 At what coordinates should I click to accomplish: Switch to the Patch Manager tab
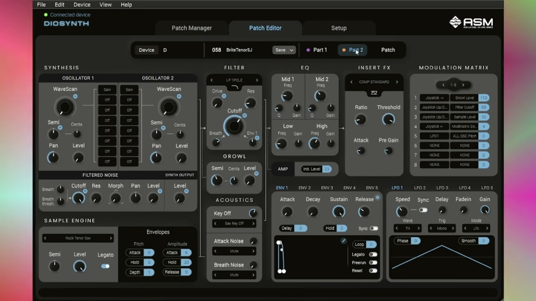coord(192,28)
